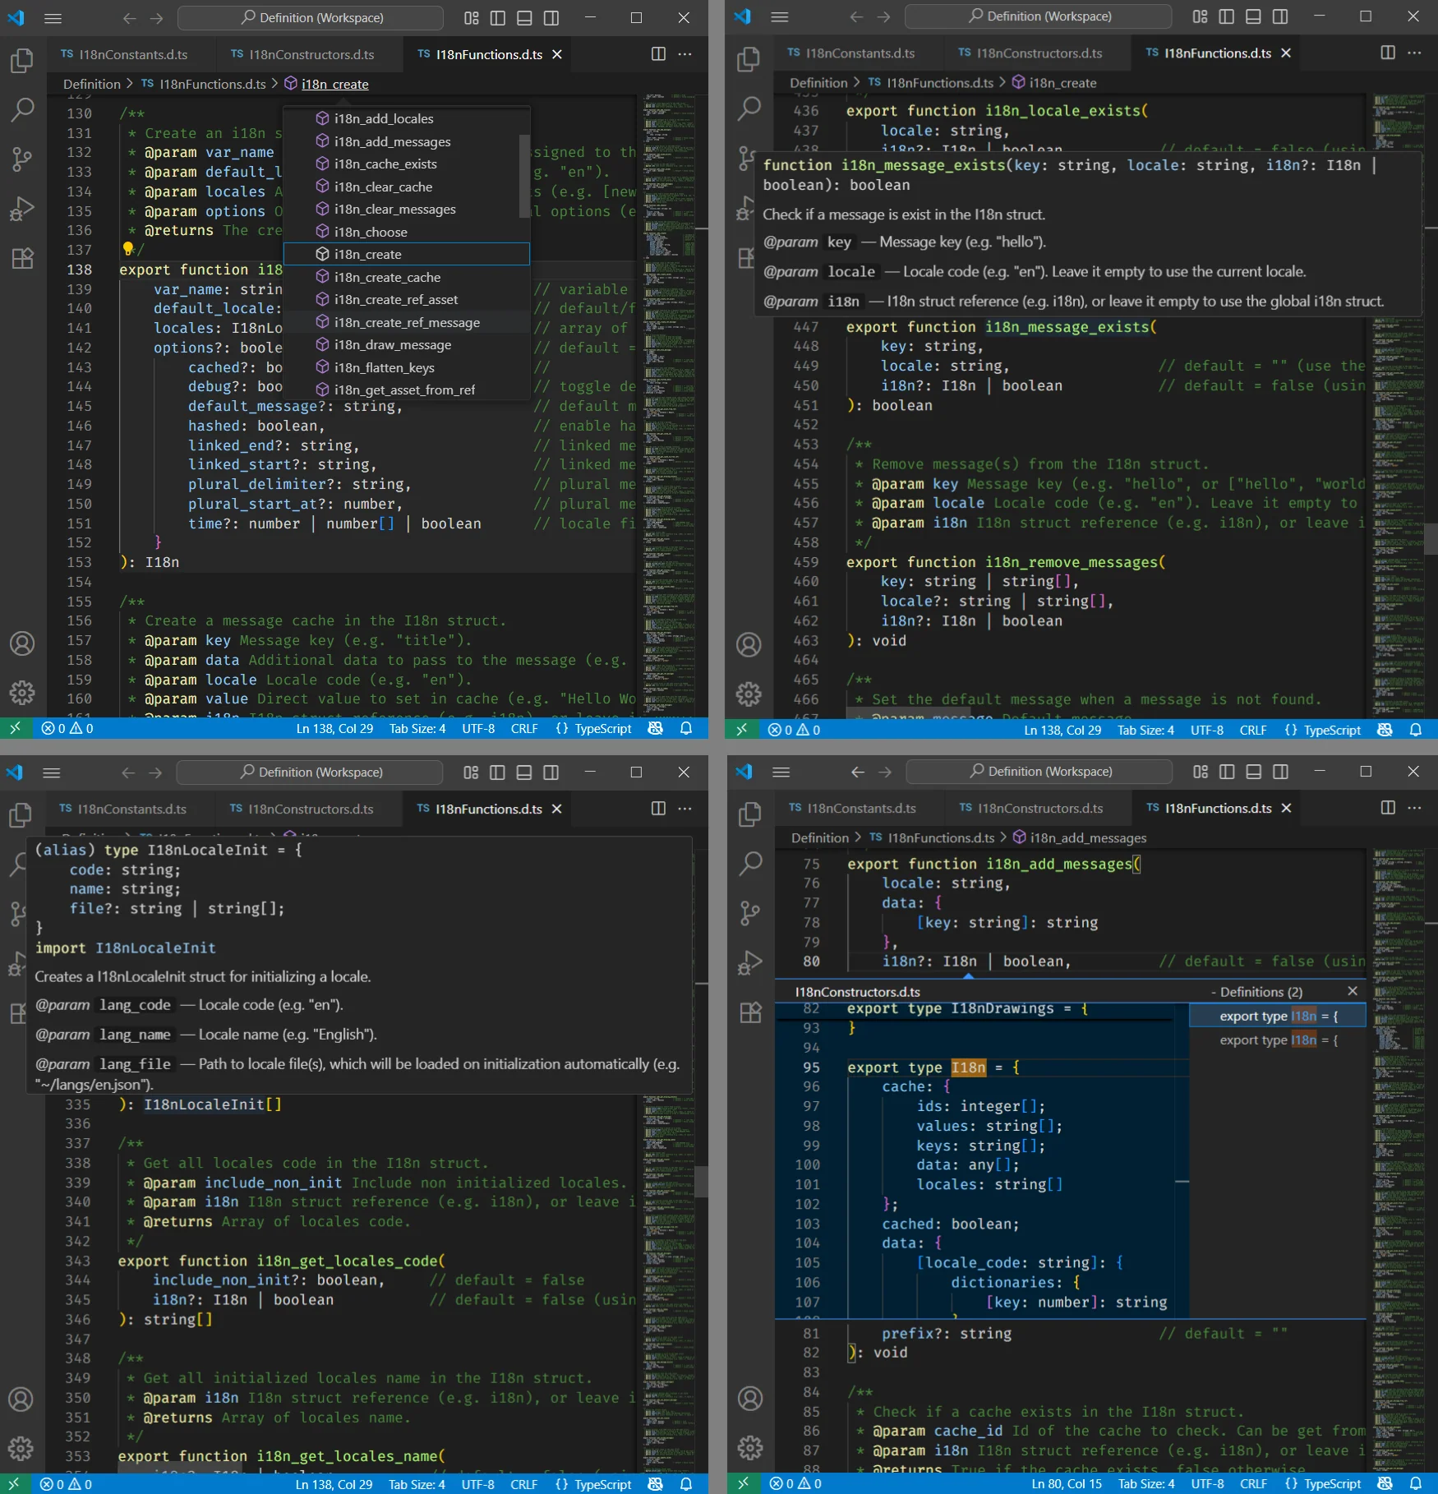This screenshot has height=1494, width=1438.
Task: Click the lightbulb code action icon
Action: (x=128, y=248)
